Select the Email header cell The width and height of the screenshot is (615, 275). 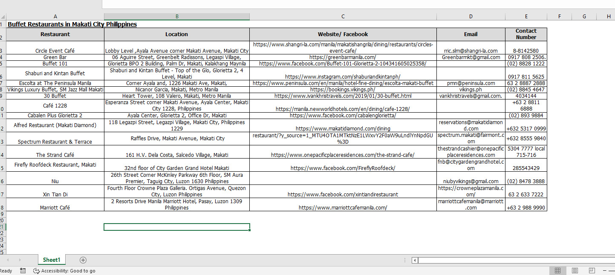point(471,34)
